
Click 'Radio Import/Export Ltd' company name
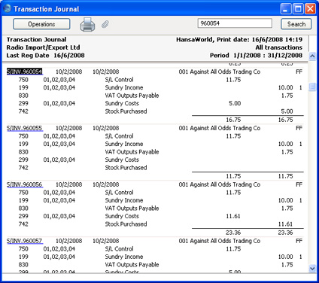(x=43, y=47)
